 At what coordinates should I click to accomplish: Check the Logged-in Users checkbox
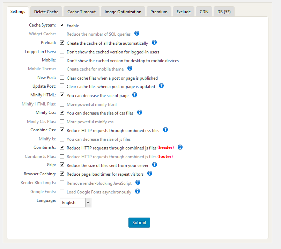[x=62, y=51]
